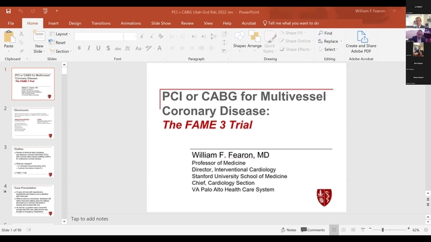Viewport: 431px width, 242px height.
Task: Open the View tab
Action: (x=208, y=24)
